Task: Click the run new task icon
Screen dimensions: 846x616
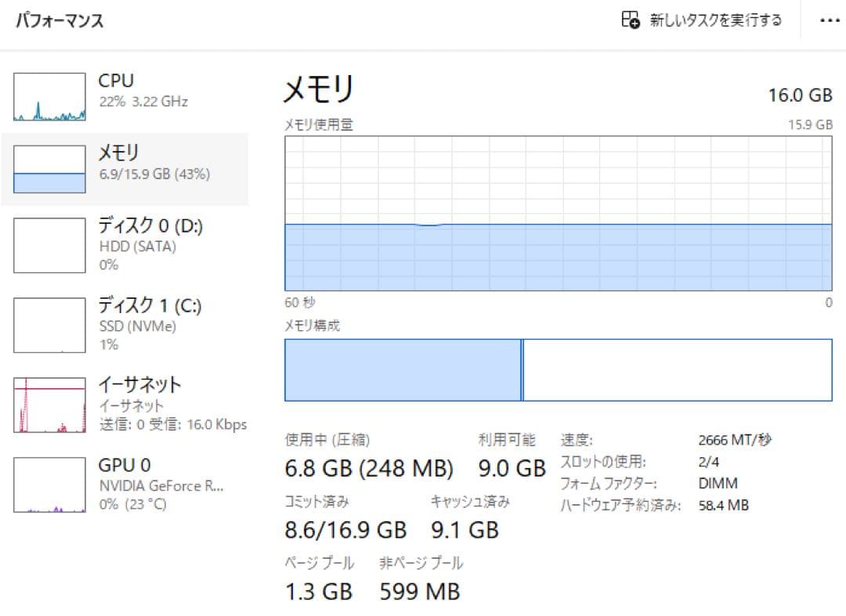Action: 630,20
